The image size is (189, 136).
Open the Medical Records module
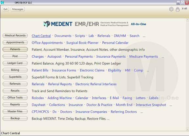click(x=15, y=36)
